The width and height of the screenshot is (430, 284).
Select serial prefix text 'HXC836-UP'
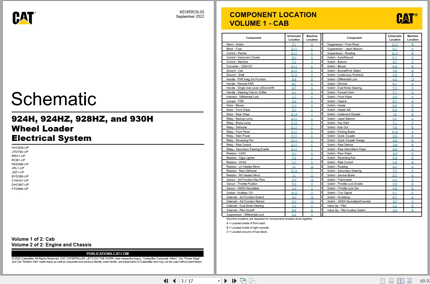[x=20, y=148]
